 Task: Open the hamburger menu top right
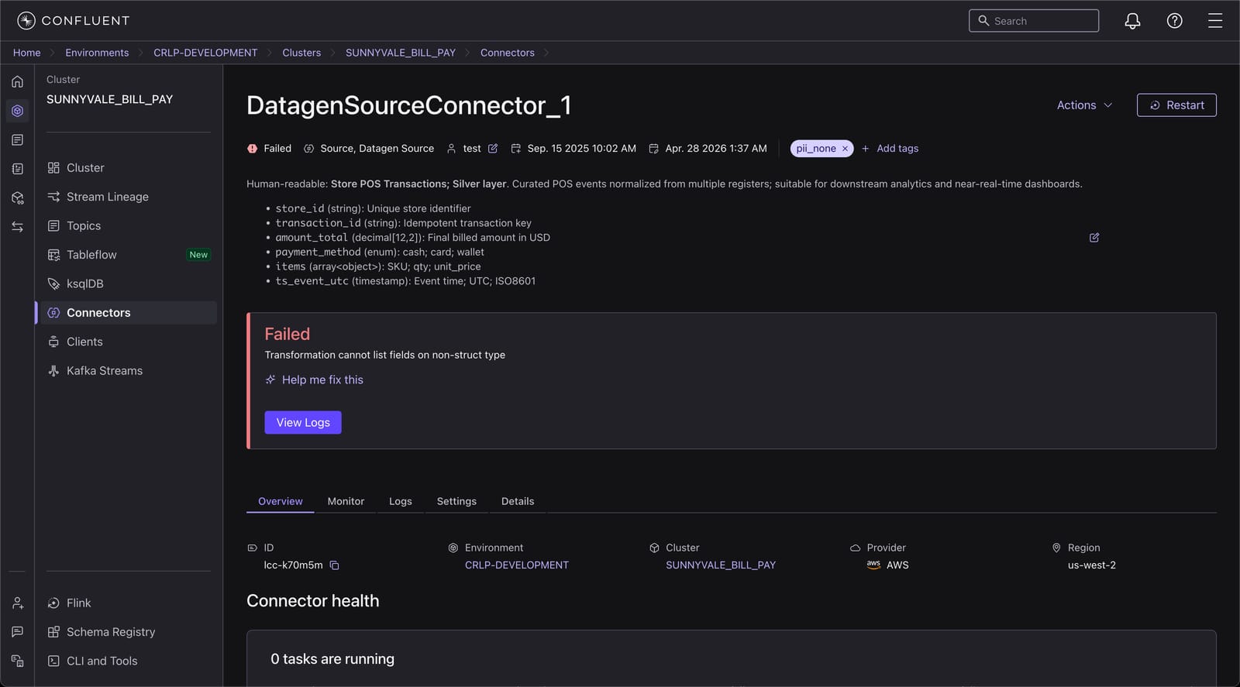tap(1215, 21)
